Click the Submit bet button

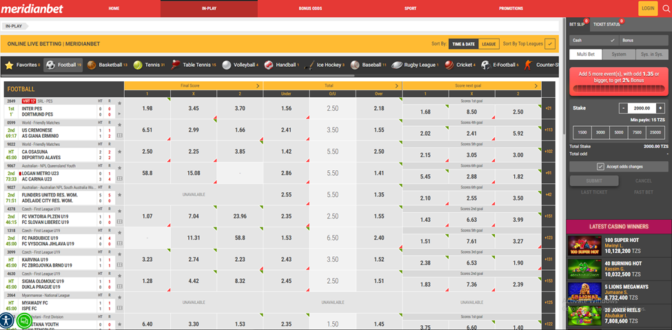coord(594,181)
